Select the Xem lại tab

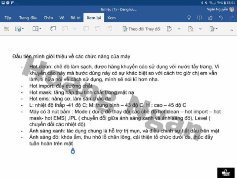(x=94, y=18)
